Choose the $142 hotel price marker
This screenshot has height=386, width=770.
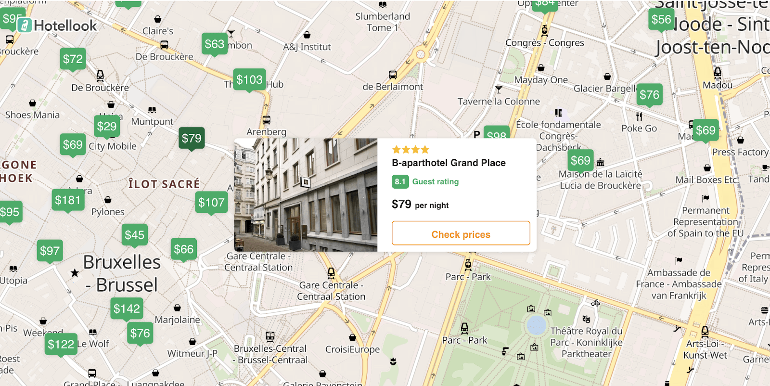tap(127, 309)
